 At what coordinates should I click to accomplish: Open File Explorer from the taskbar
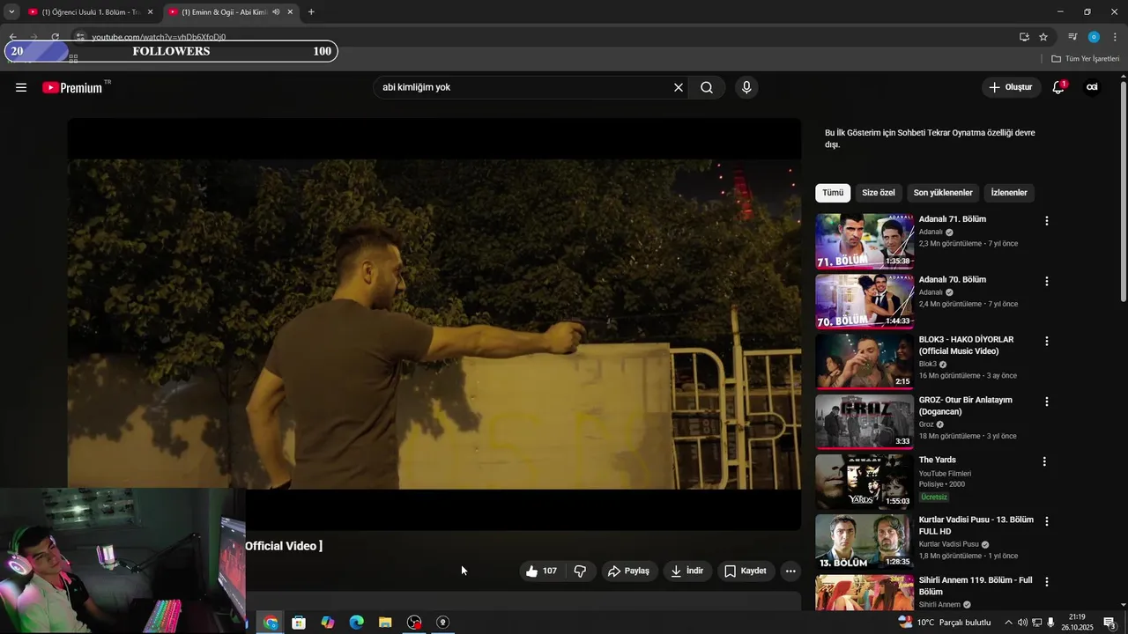pyautogui.click(x=385, y=623)
